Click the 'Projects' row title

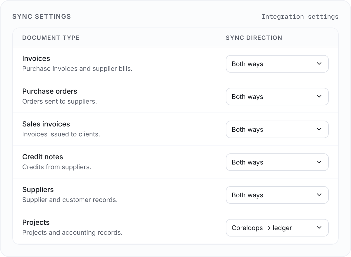[x=36, y=222]
